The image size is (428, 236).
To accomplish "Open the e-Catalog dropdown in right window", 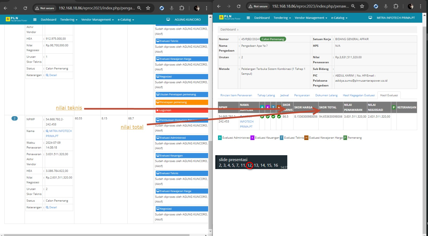I will pyautogui.click(x=339, y=18).
